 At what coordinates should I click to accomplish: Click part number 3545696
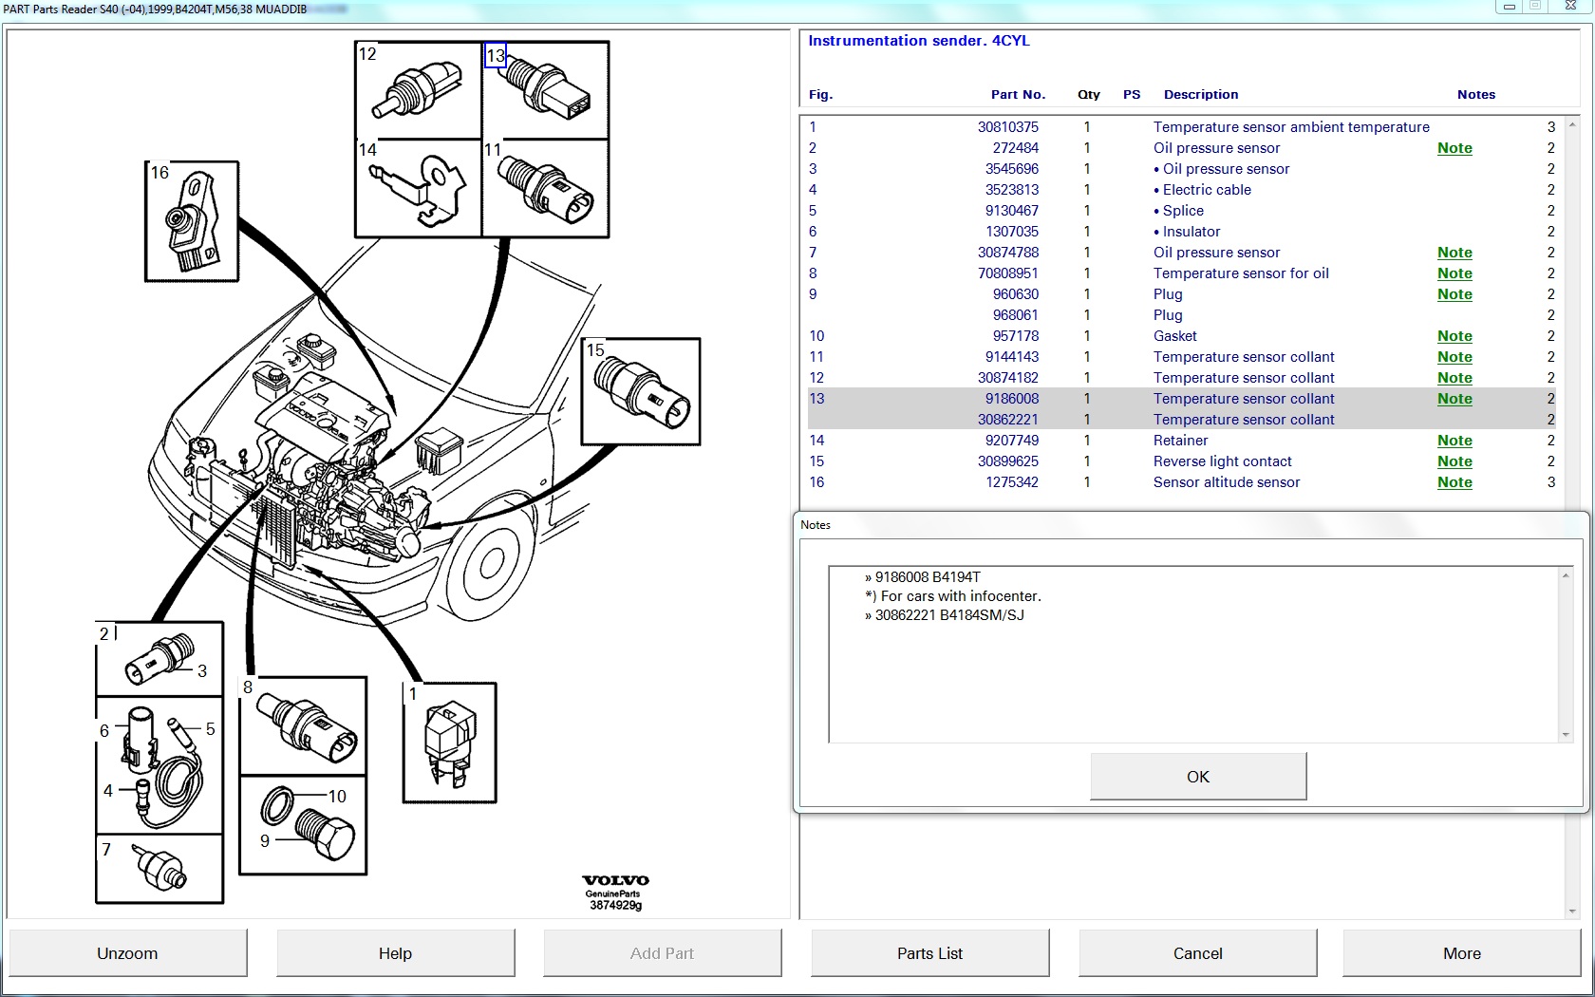pyautogui.click(x=1012, y=169)
